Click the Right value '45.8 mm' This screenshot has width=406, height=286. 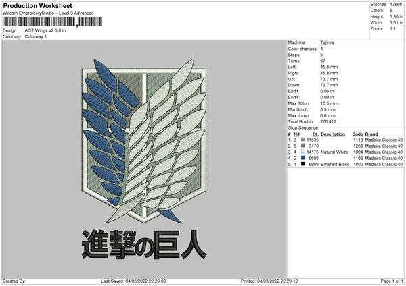pyautogui.click(x=329, y=73)
